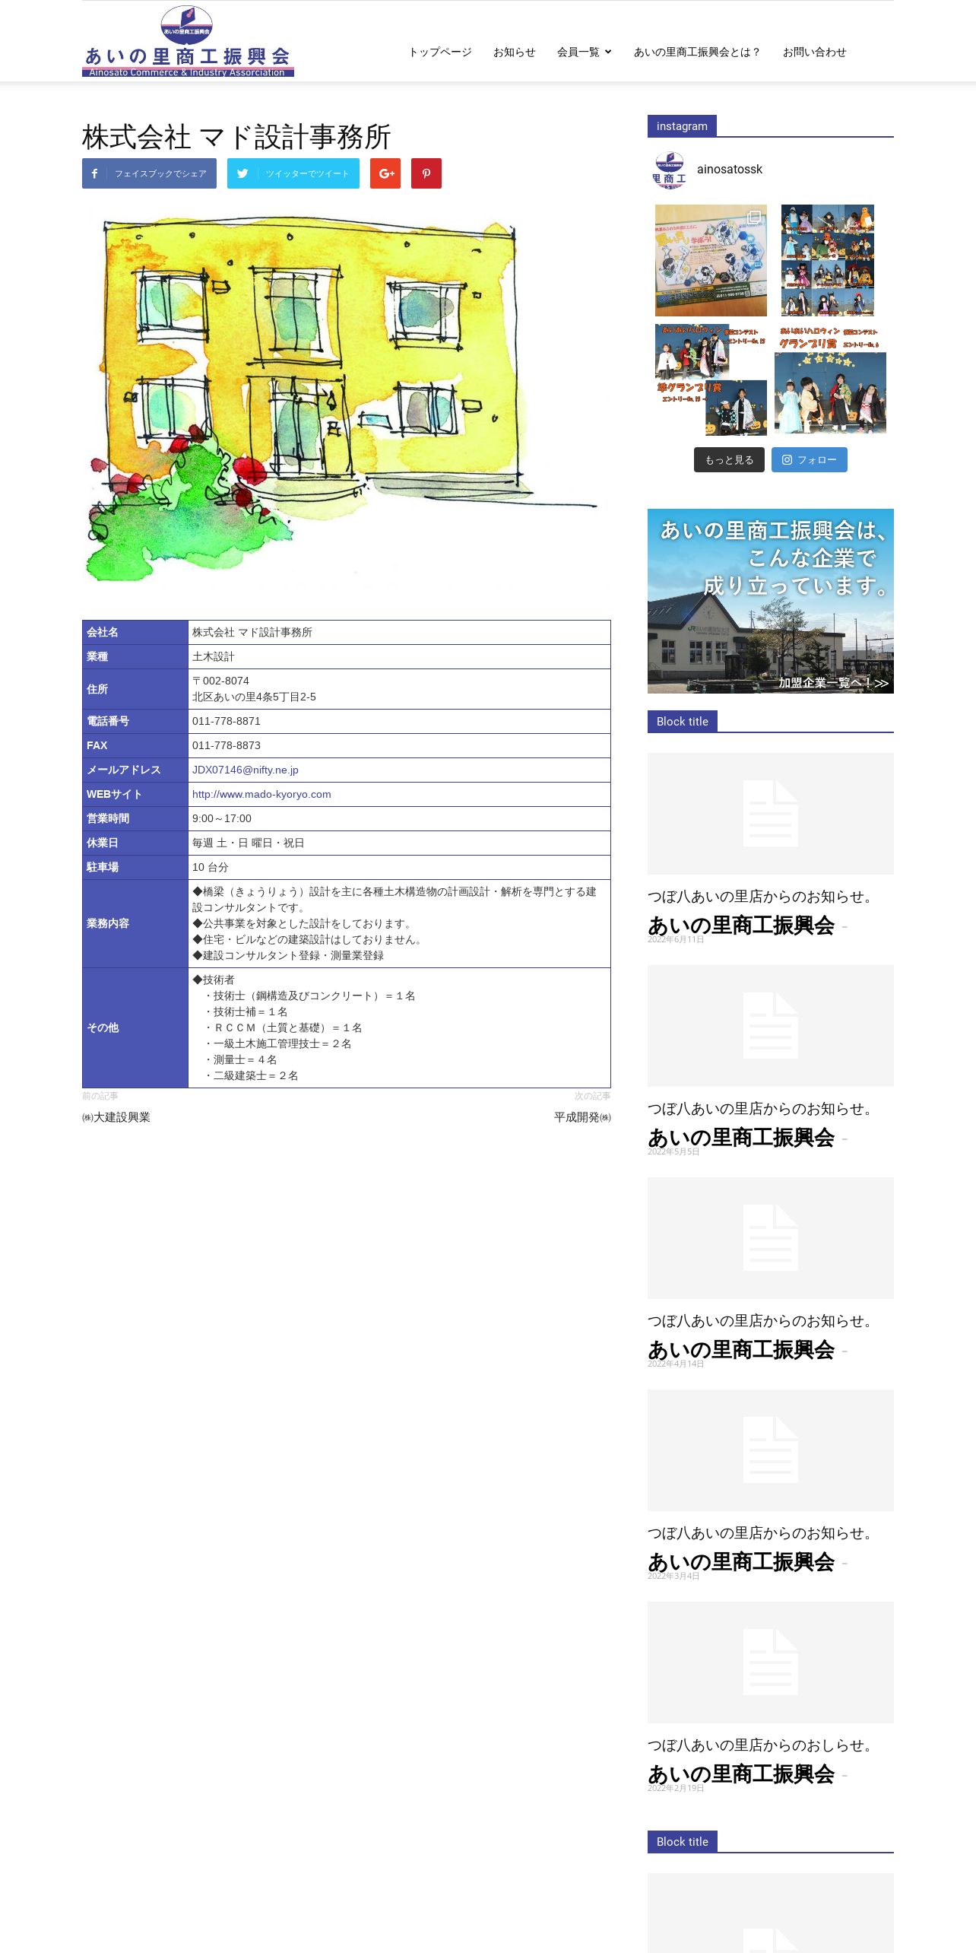Click FAX number 011-778-8873
976x1953 pixels.
tap(227, 745)
